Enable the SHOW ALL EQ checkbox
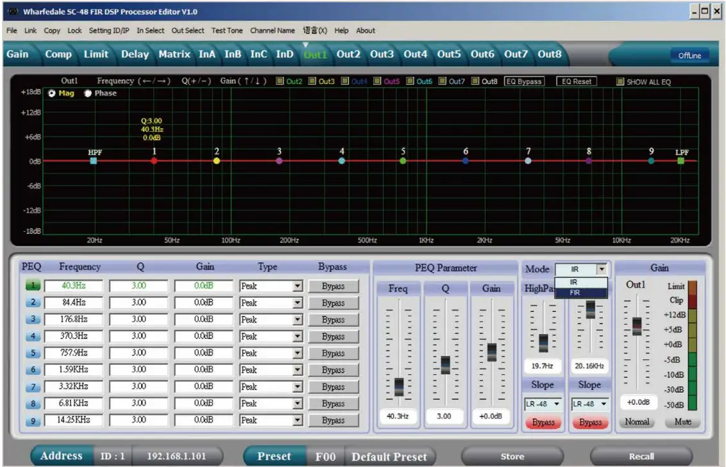Viewport: 726px width, 467px height. pyautogui.click(x=620, y=82)
